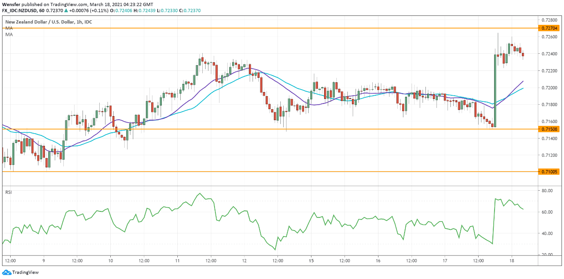The width and height of the screenshot is (564, 279).
Task: Click the 0.71200 tick on price axis
Action: (549, 155)
